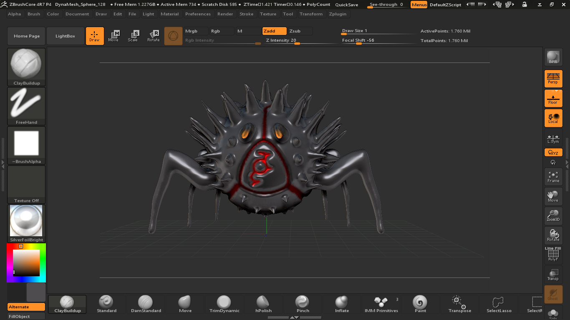
Task: Activate the Scale transform mode
Action: coord(133,36)
